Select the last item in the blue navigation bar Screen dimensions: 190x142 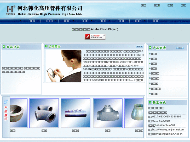pyautogui.click(x=156, y=21)
